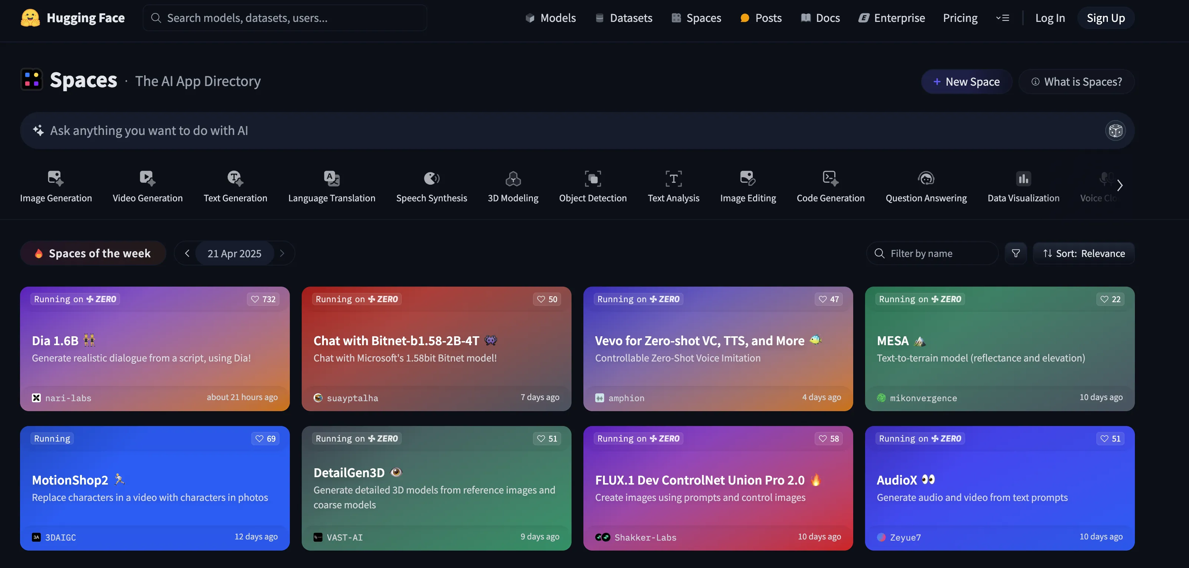Image resolution: width=1189 pixels, height=568 pixels.
Task: Open Posts in top navigation
Action: pyautogui.click(x=761, y=18)
